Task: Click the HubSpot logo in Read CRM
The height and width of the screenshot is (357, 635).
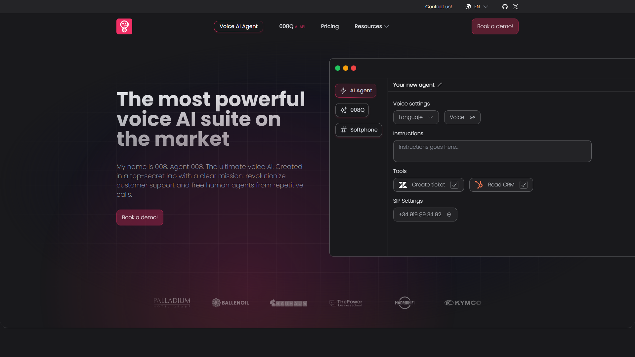Action: [x=479, y=185]
